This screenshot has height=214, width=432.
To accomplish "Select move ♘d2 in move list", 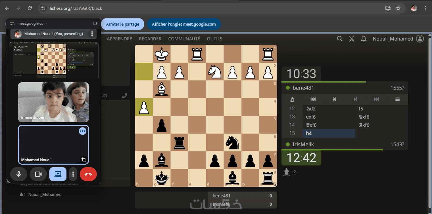I will [x=329, y=109].
